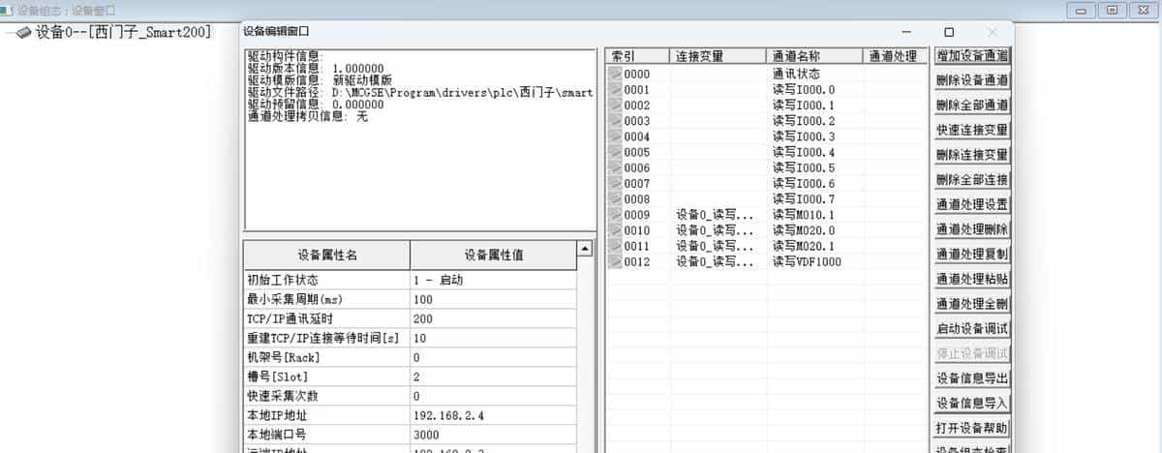Click the connected variable cell of row 0009

point(719,215)
